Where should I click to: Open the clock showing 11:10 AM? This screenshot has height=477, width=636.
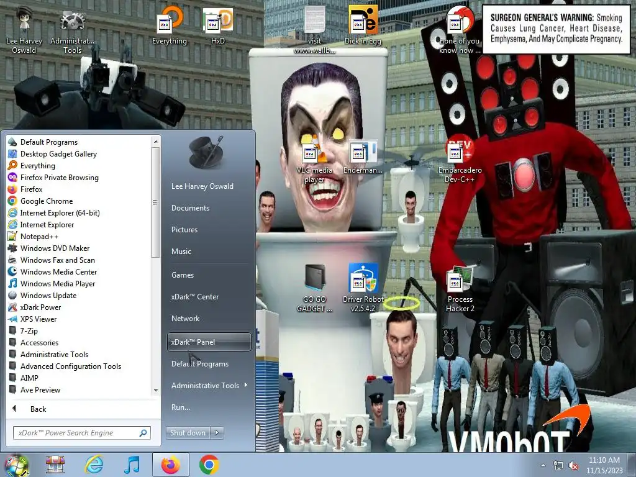click(x=604, y=465)
